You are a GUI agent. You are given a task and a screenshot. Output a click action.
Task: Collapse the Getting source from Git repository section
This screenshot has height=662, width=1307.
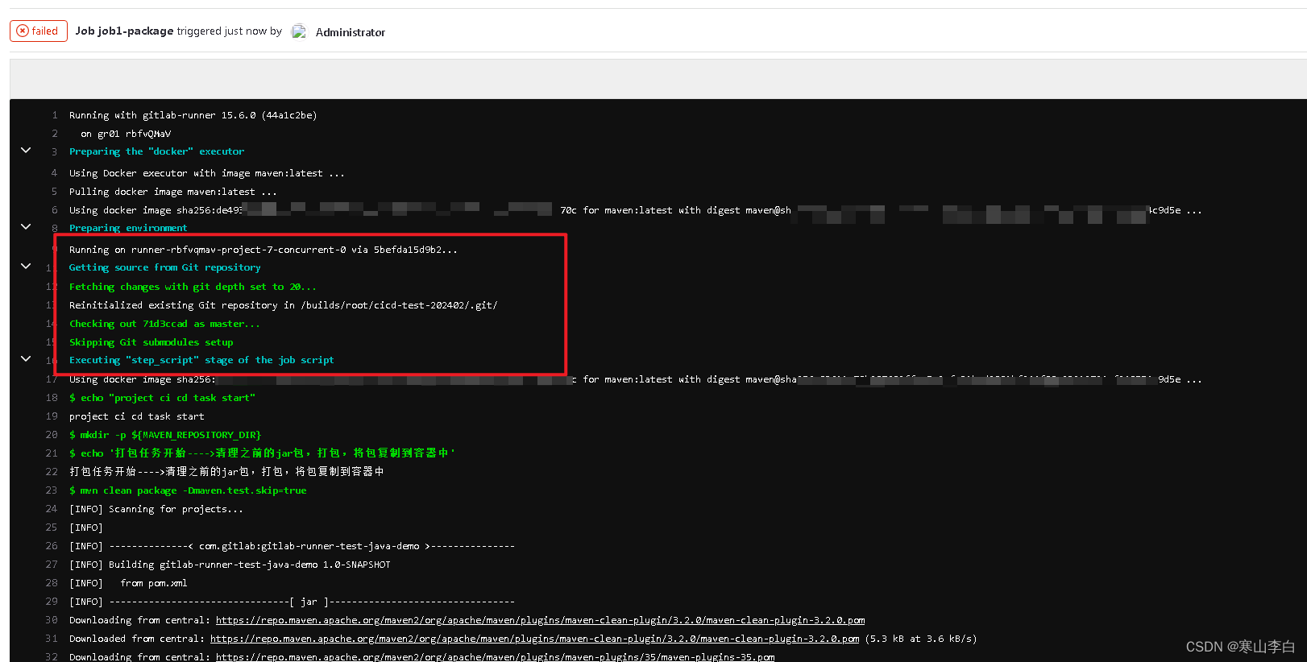pos(26,267)
